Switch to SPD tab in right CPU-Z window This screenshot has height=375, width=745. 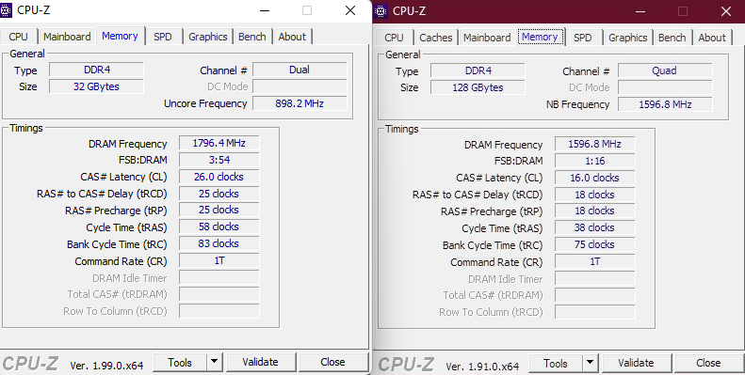coord(582,38)
